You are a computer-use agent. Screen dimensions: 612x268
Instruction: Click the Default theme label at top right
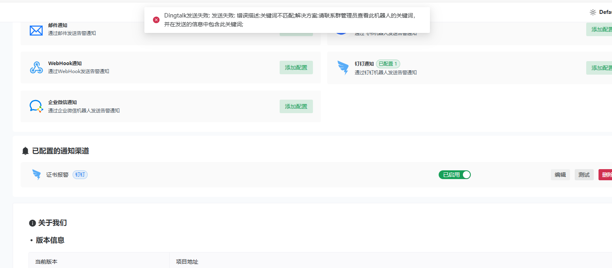[605, 12]
